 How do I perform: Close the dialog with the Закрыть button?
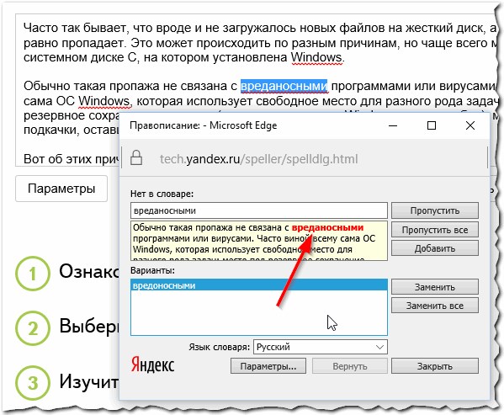434,366
